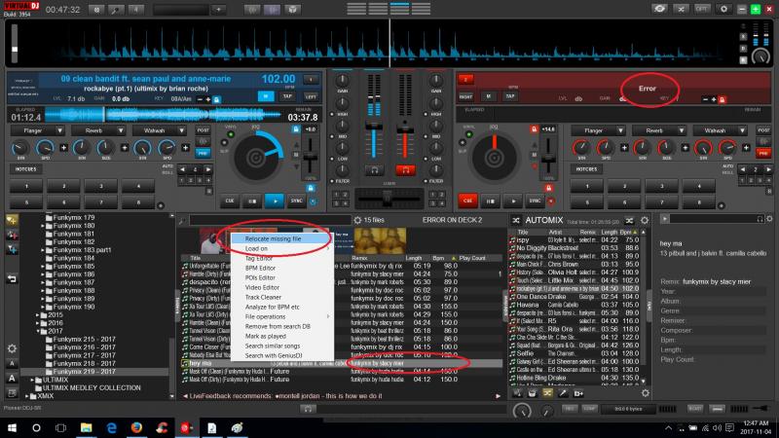Toggle PRE button on deck 1 effects

coord(203,153)
